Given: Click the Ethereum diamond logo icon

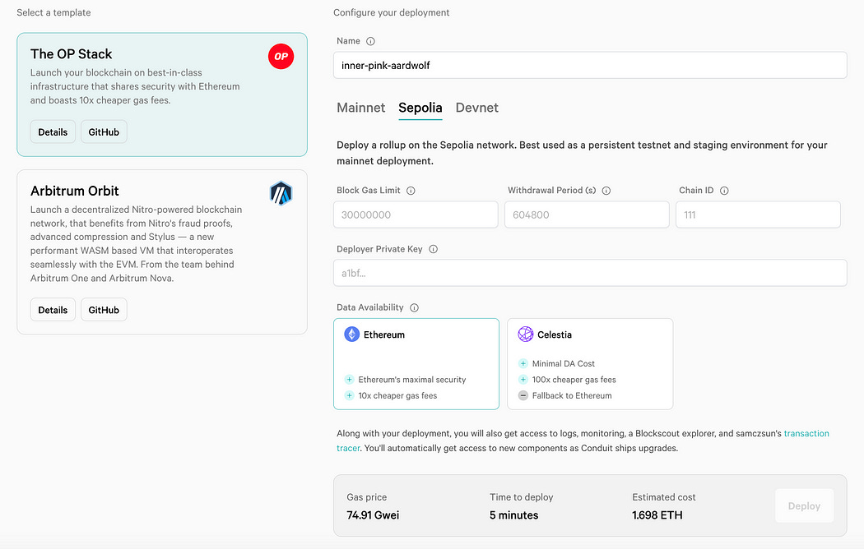Looking at the screenshot, I should [351, 334].
